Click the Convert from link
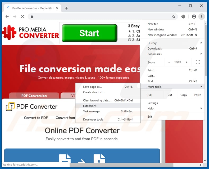The height and width of the screenshot is (169, 209). [x=65, y=118]
